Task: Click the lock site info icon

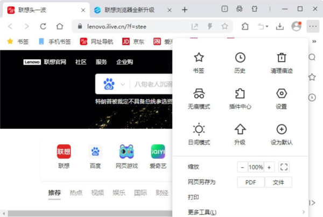Action: click(x=80, y=26)
